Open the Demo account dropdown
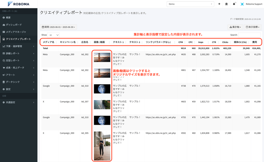This screenshot has width=264, height=162. 190,4
